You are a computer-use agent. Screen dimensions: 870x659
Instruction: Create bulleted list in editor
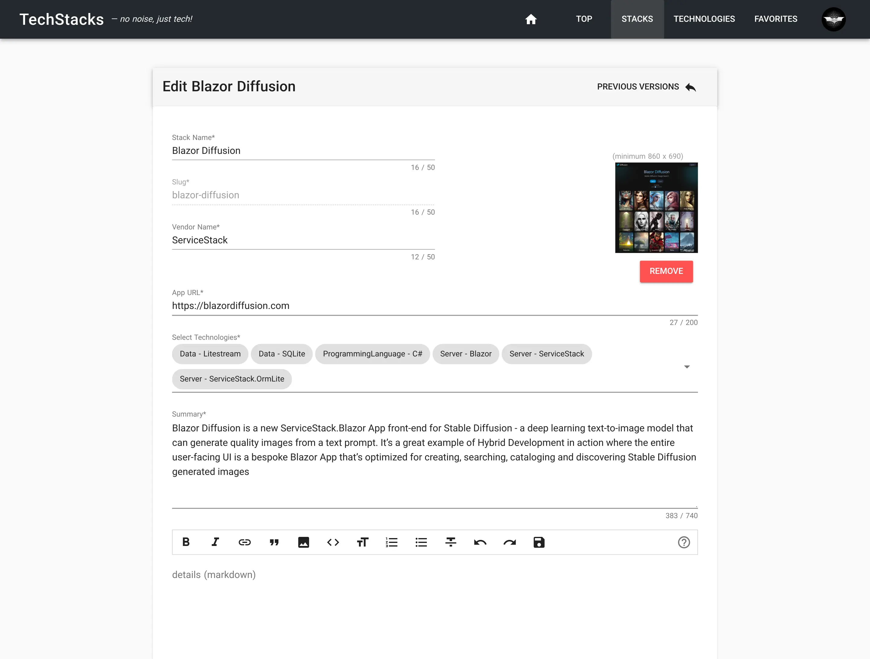(421, 542)
